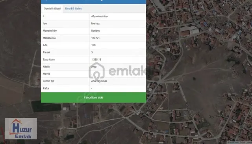Click the İlçe label cell
Image resolution: width=252 pixels, height=144 pixels.
65,24
